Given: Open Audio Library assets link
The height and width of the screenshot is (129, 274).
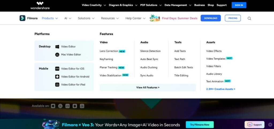Looking at the screenshot, I should point(214,74).
